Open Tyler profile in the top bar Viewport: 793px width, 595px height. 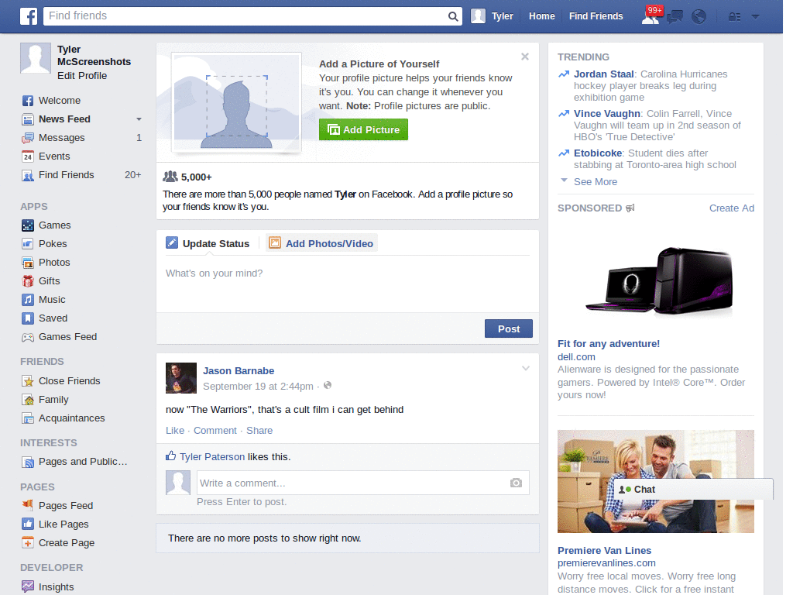click(x=492, y=16)
